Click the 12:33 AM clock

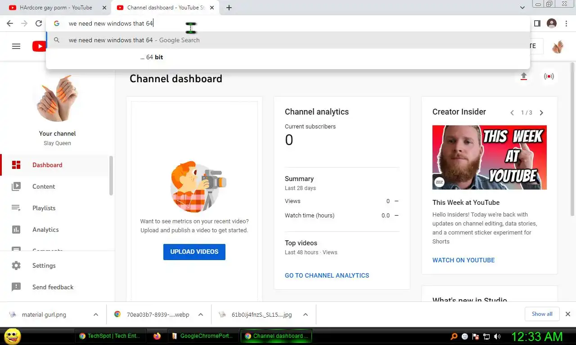click(537, 336)
